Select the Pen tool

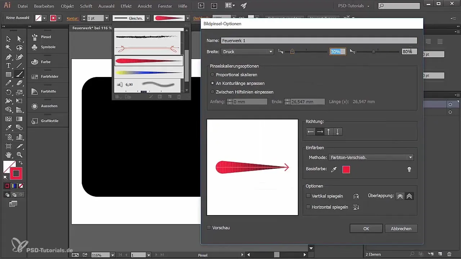click(8, 57)
